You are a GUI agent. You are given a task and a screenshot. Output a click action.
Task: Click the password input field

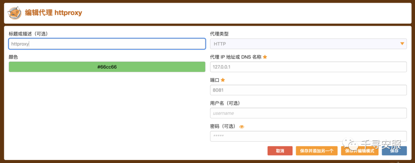click(308, 136)
